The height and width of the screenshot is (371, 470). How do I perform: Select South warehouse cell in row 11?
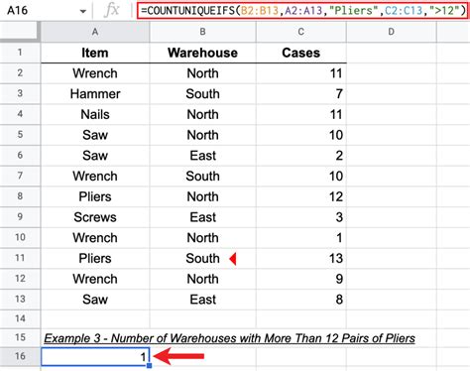tap(203, 258)
